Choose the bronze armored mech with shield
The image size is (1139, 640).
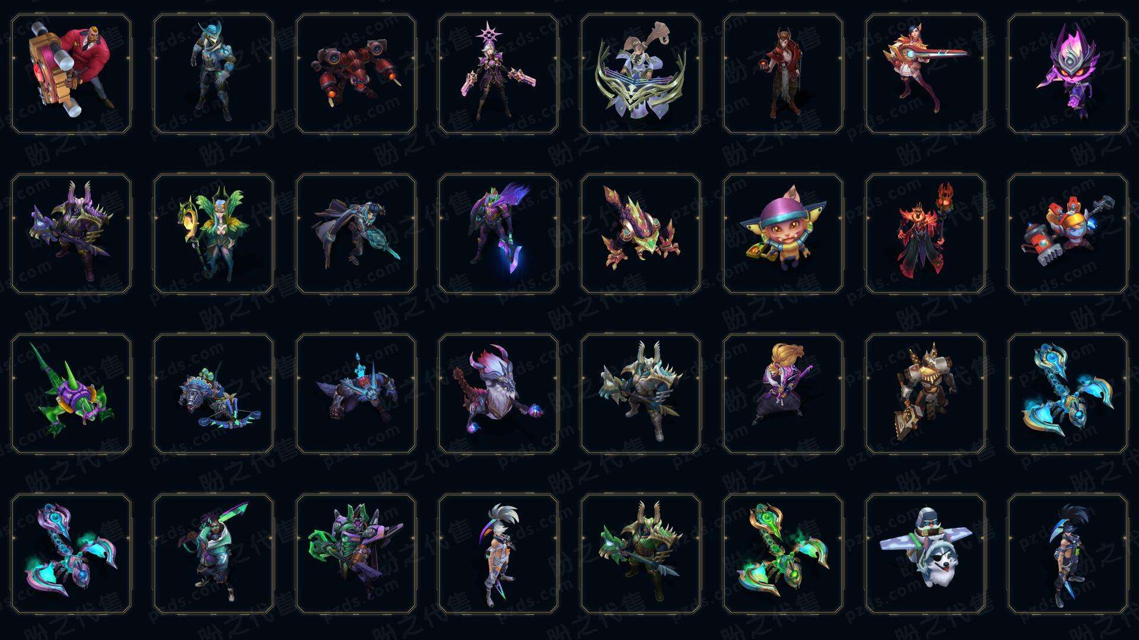tap(925, 393)
